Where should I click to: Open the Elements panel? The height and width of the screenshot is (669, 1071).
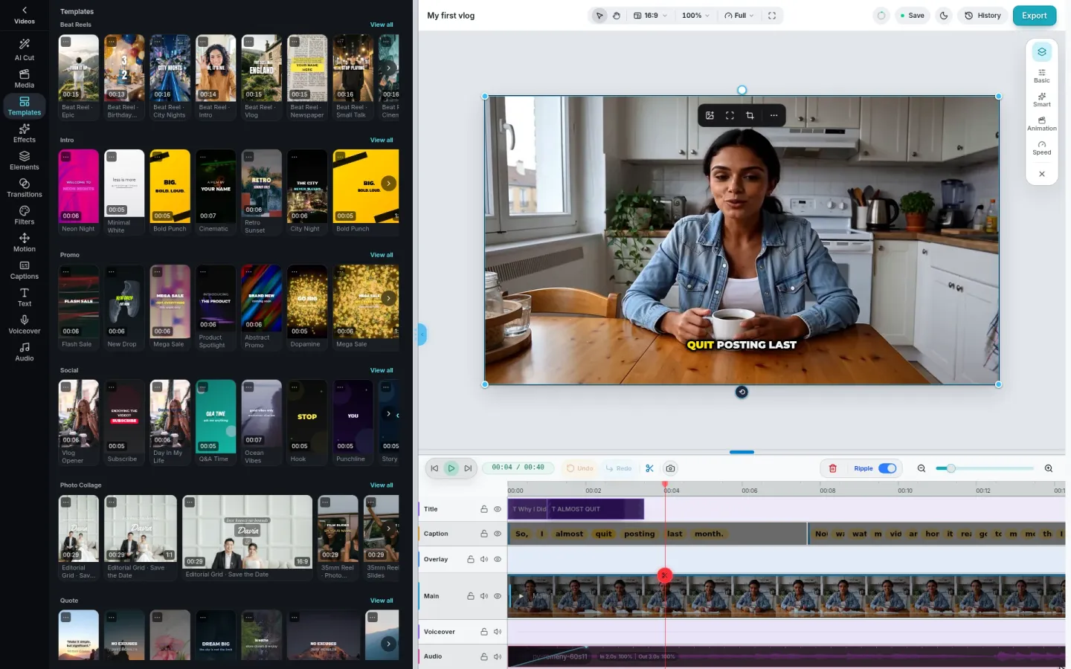click(25, 161)
